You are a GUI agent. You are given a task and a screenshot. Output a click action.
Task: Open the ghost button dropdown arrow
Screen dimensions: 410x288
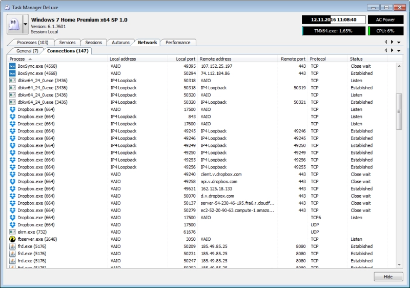[25, 24]
